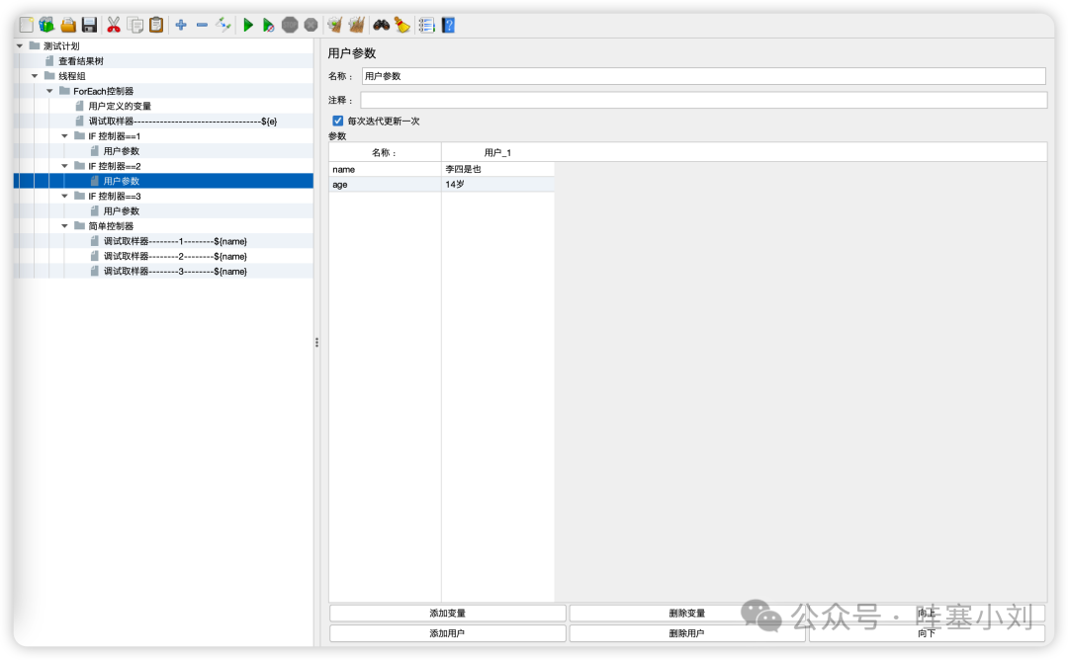Collapse the 线程组 node arrow

click(35, 75)
